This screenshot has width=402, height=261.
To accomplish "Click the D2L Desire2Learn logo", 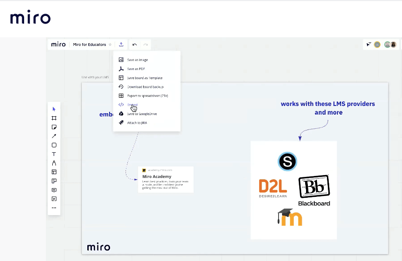I will click(x=273, y=188).
